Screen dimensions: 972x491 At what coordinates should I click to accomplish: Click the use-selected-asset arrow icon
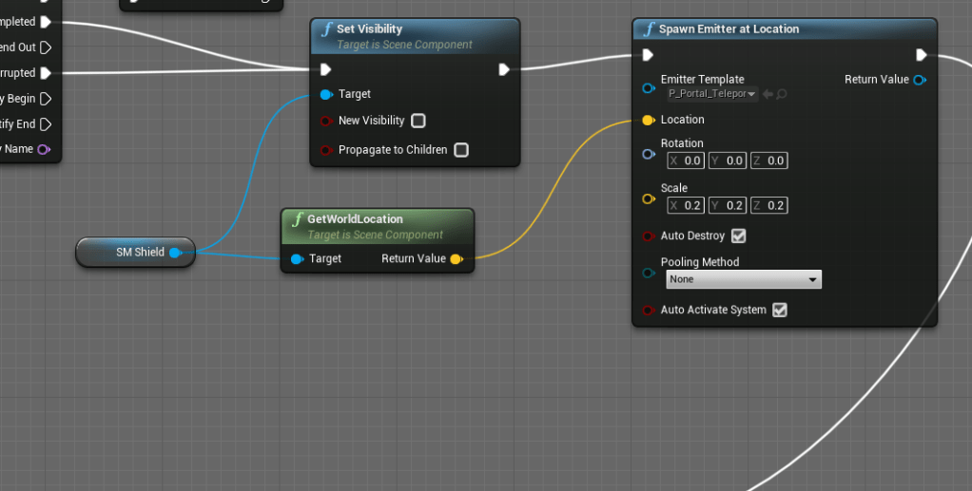[x=768, y=94]
